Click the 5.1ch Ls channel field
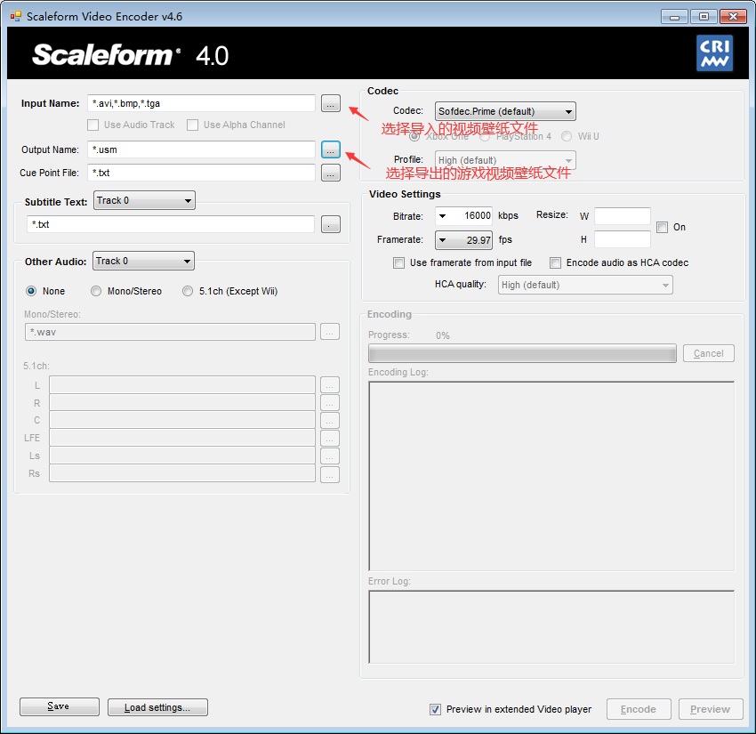Viewport: 756px width, 734px height. [182, 456]
